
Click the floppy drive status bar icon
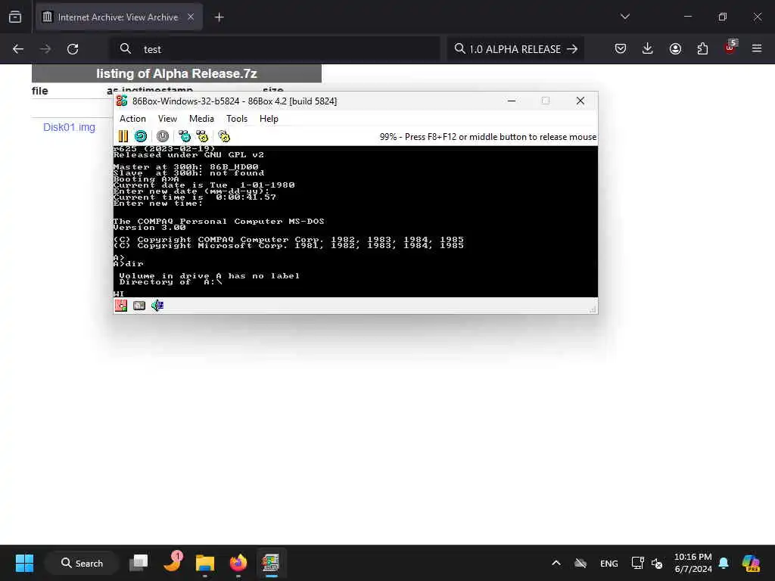pyautogui.click(x=121, y=306)
